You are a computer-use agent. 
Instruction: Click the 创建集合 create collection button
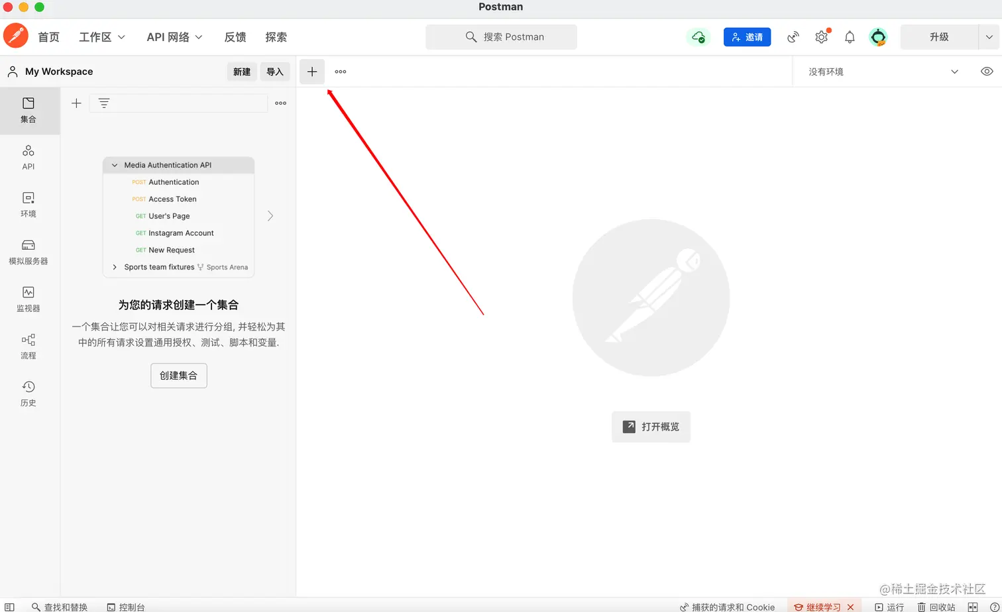pos(179,376)
